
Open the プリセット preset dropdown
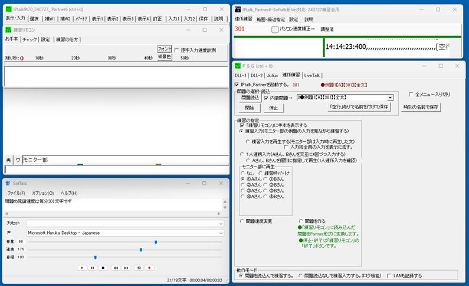tap(221, 224)
